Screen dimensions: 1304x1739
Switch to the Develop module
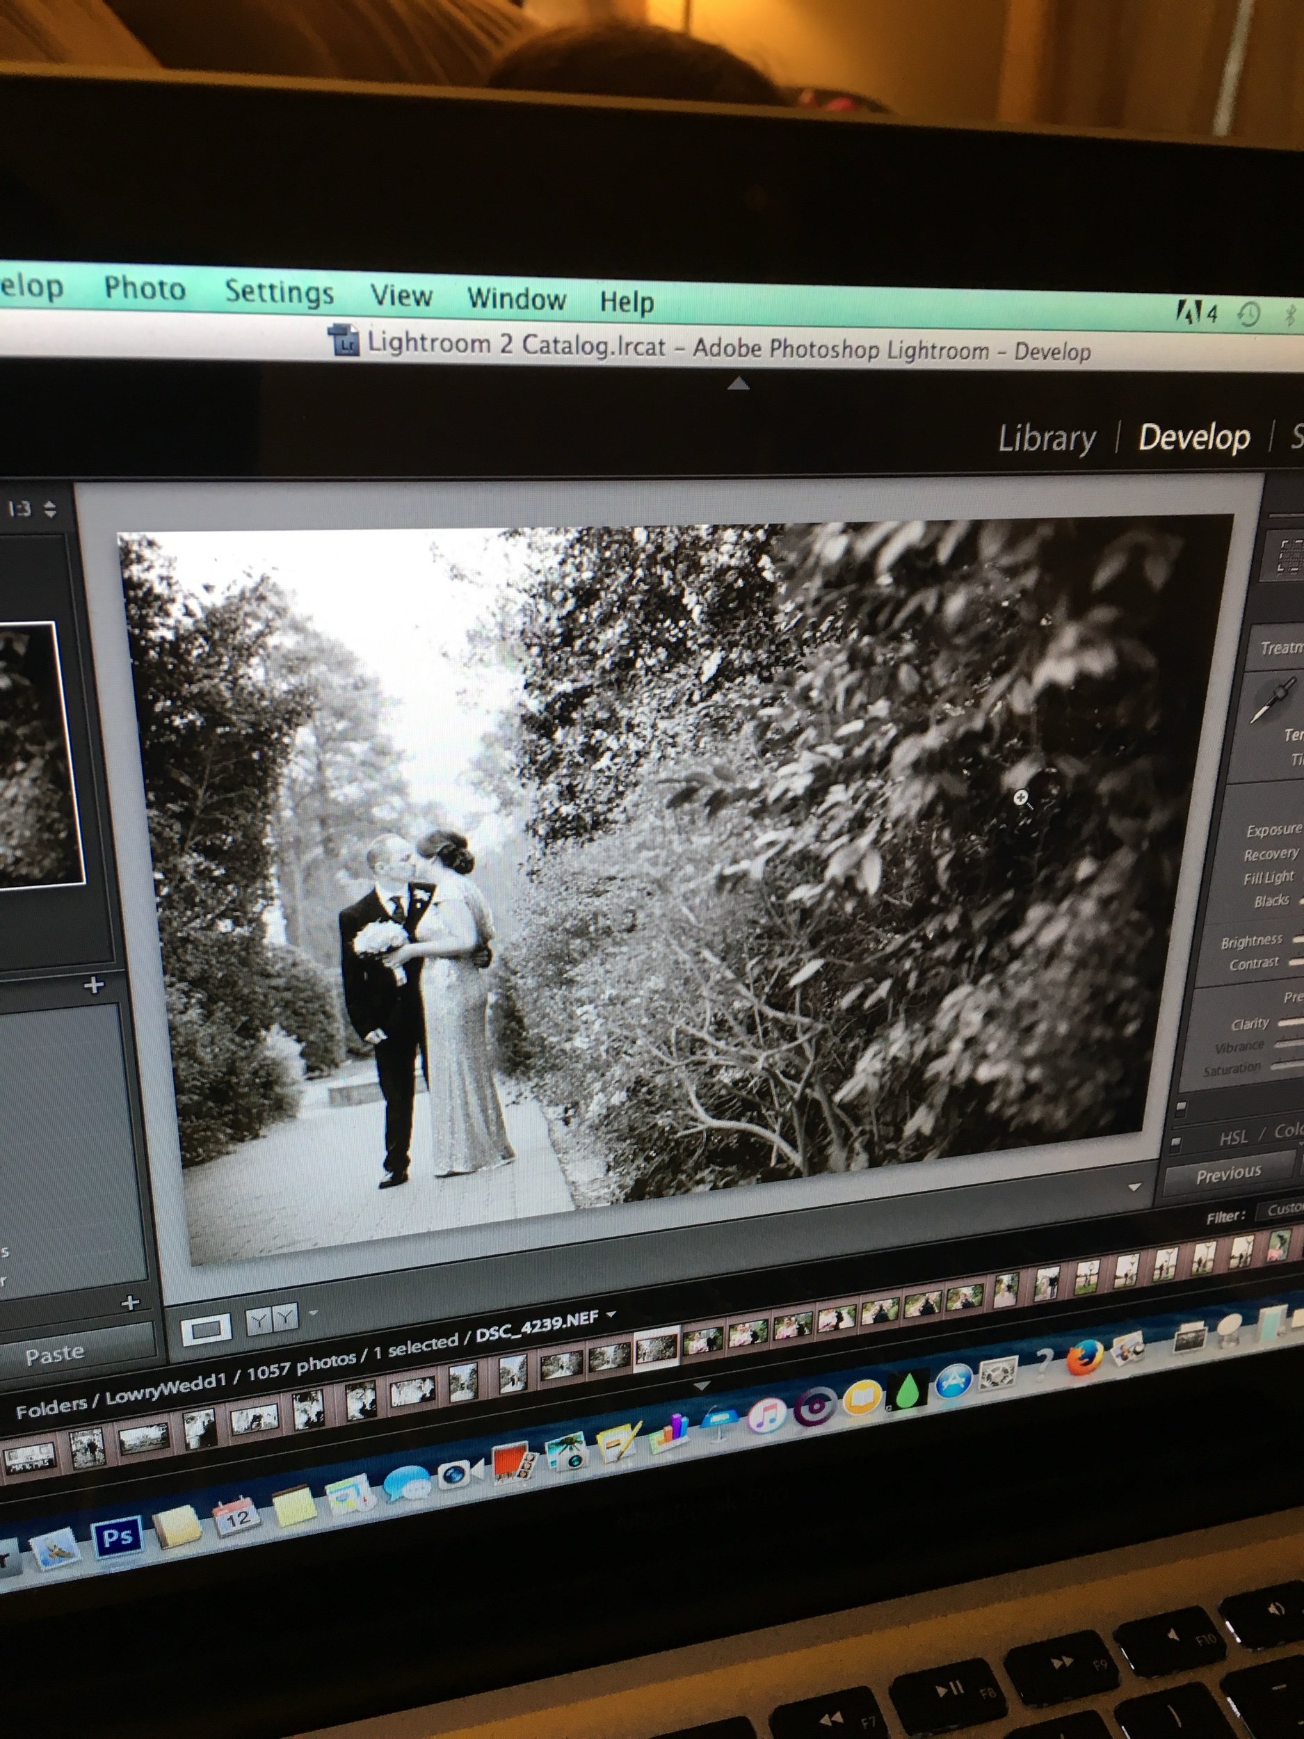[x=1193, y=437]
